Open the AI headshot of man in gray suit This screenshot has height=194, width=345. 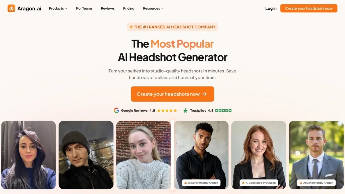point(316,155)
